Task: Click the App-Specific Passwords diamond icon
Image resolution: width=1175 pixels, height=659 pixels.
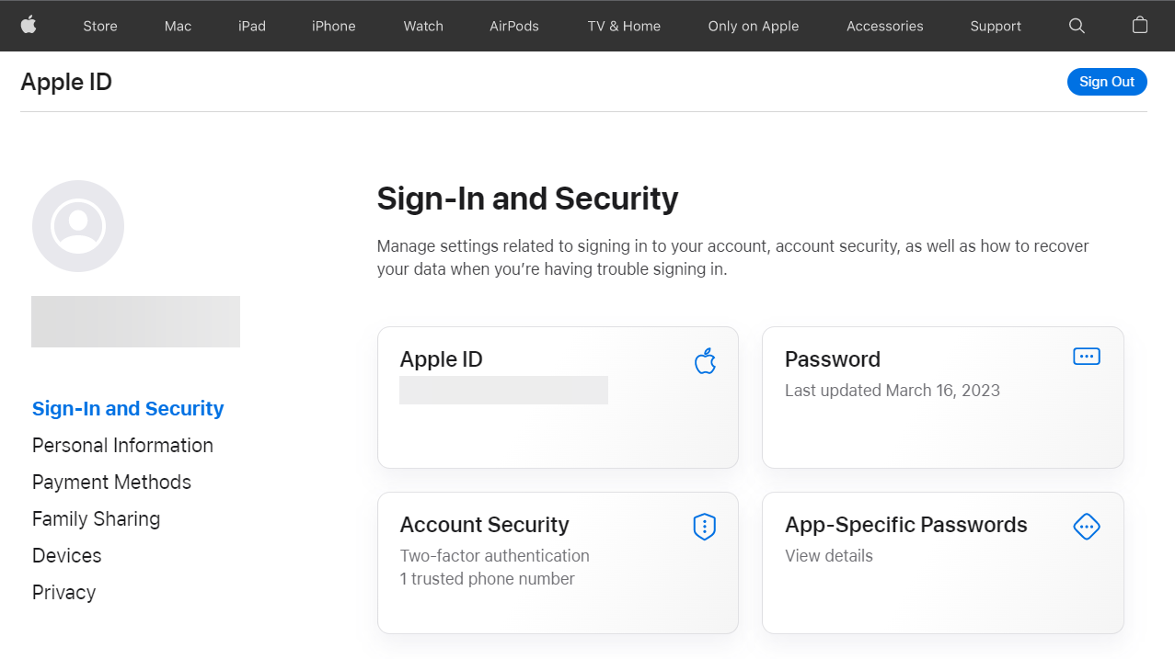Action: point(1087,527)
